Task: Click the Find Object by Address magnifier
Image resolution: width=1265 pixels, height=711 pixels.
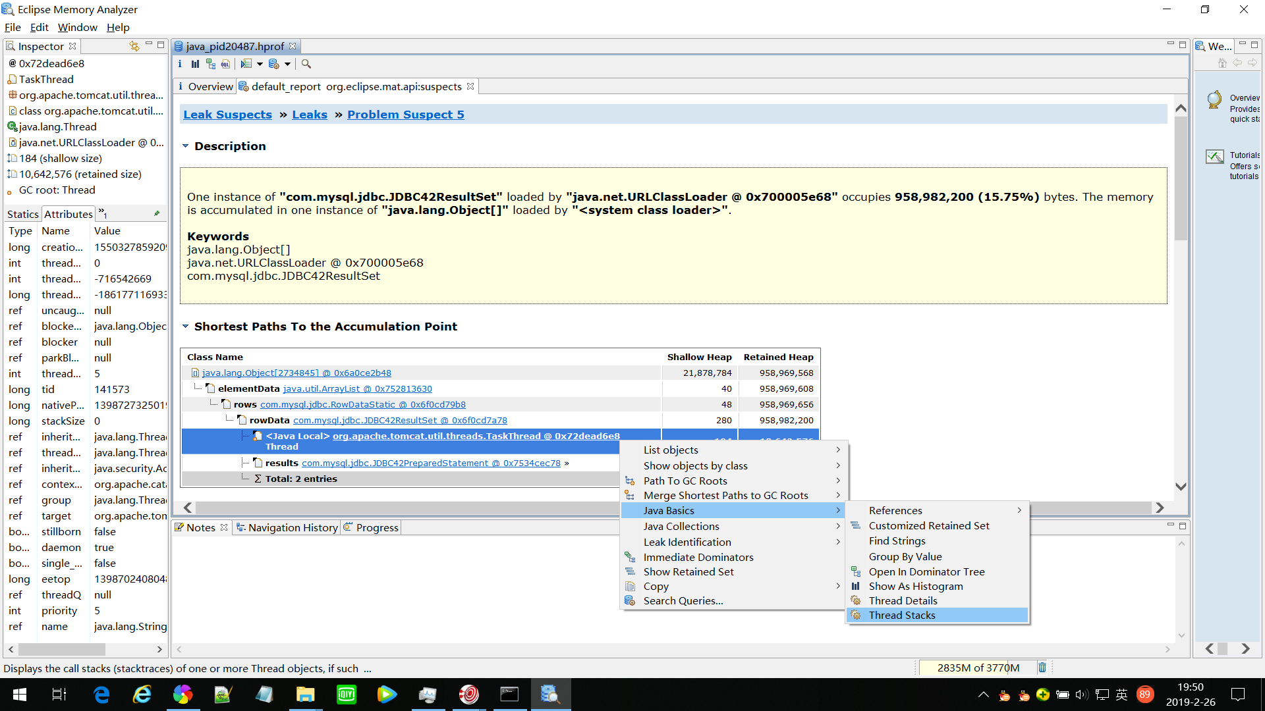Action: click(x=306, y=64)
